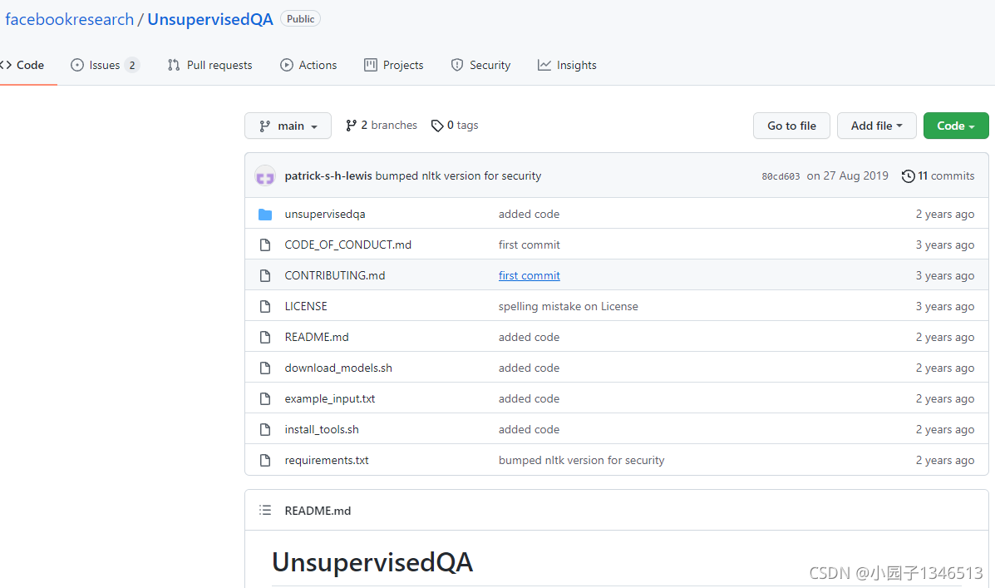This screenshot has height=588, width=995.
Task: Open added code commit in install_tools.sh row
Action: (x=529, y=429)
